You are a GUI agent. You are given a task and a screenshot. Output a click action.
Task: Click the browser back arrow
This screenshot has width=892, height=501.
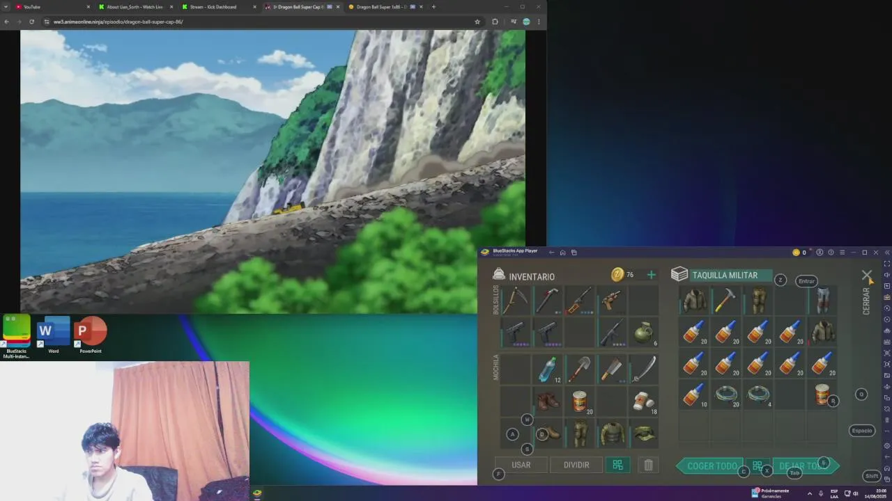point(6,22)
